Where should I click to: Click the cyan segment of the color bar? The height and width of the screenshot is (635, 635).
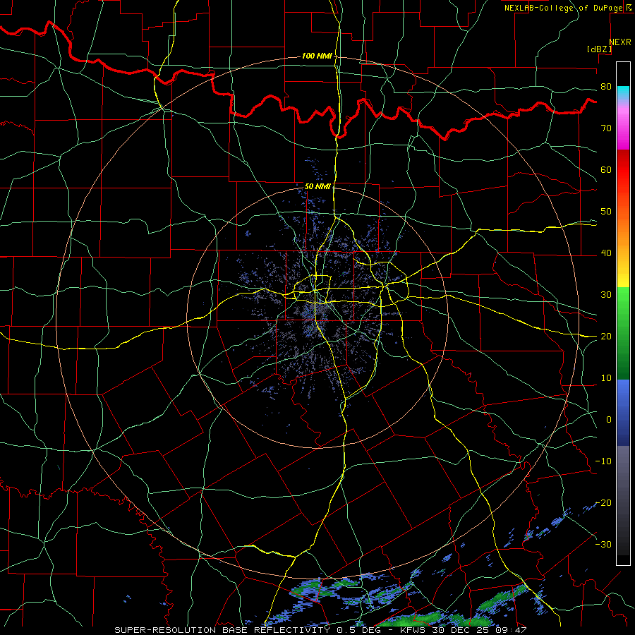623,93
